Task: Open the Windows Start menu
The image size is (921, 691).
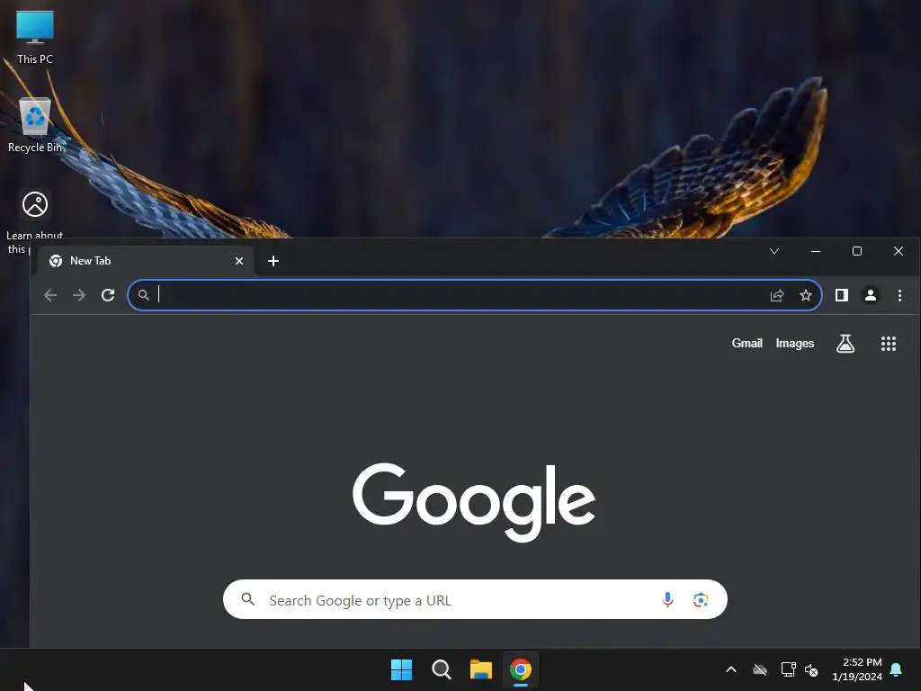Action: tap(402, 669)
